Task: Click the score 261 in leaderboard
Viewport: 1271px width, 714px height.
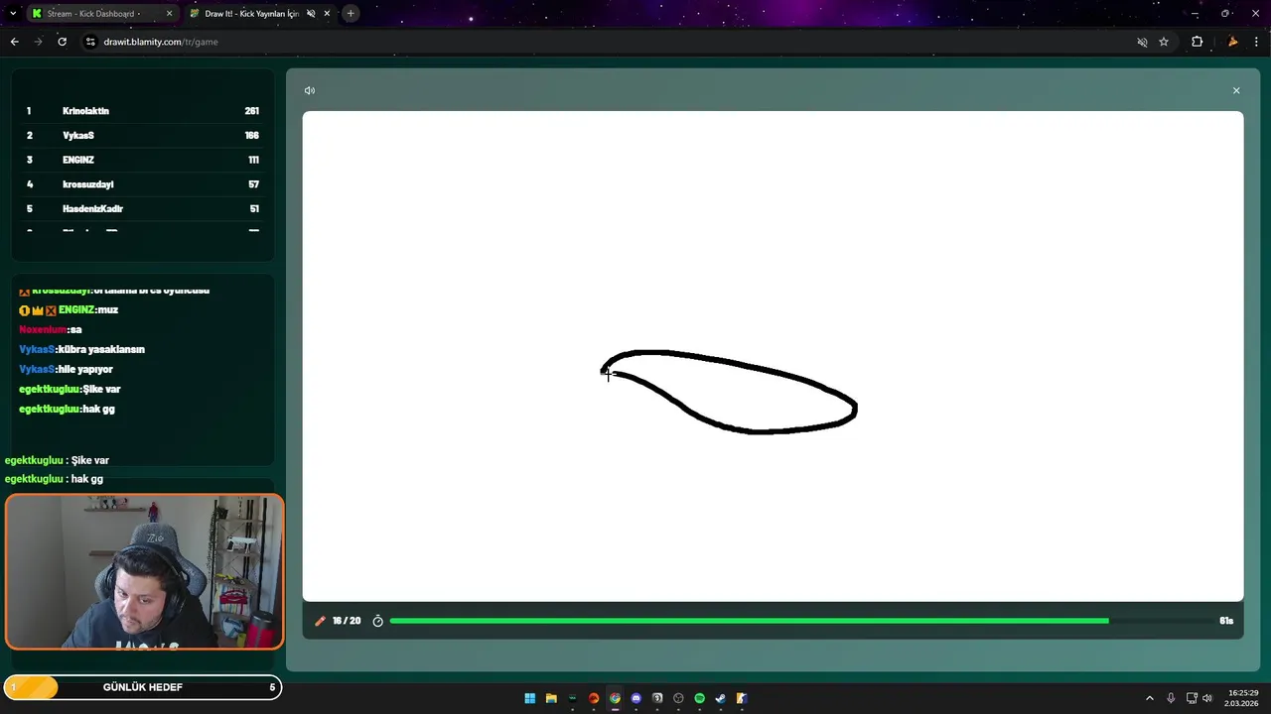Action: (x=252, y=111)
